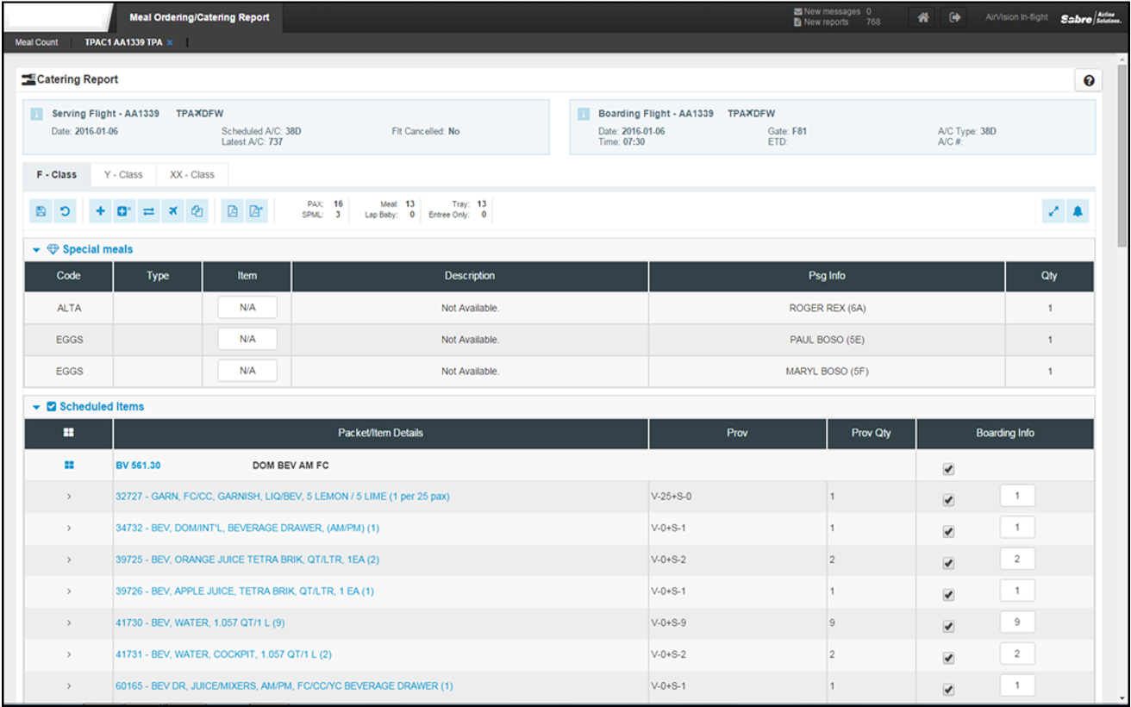
Task: Expand row 32727 GARN chevron
Action: (x=69, y=497)
